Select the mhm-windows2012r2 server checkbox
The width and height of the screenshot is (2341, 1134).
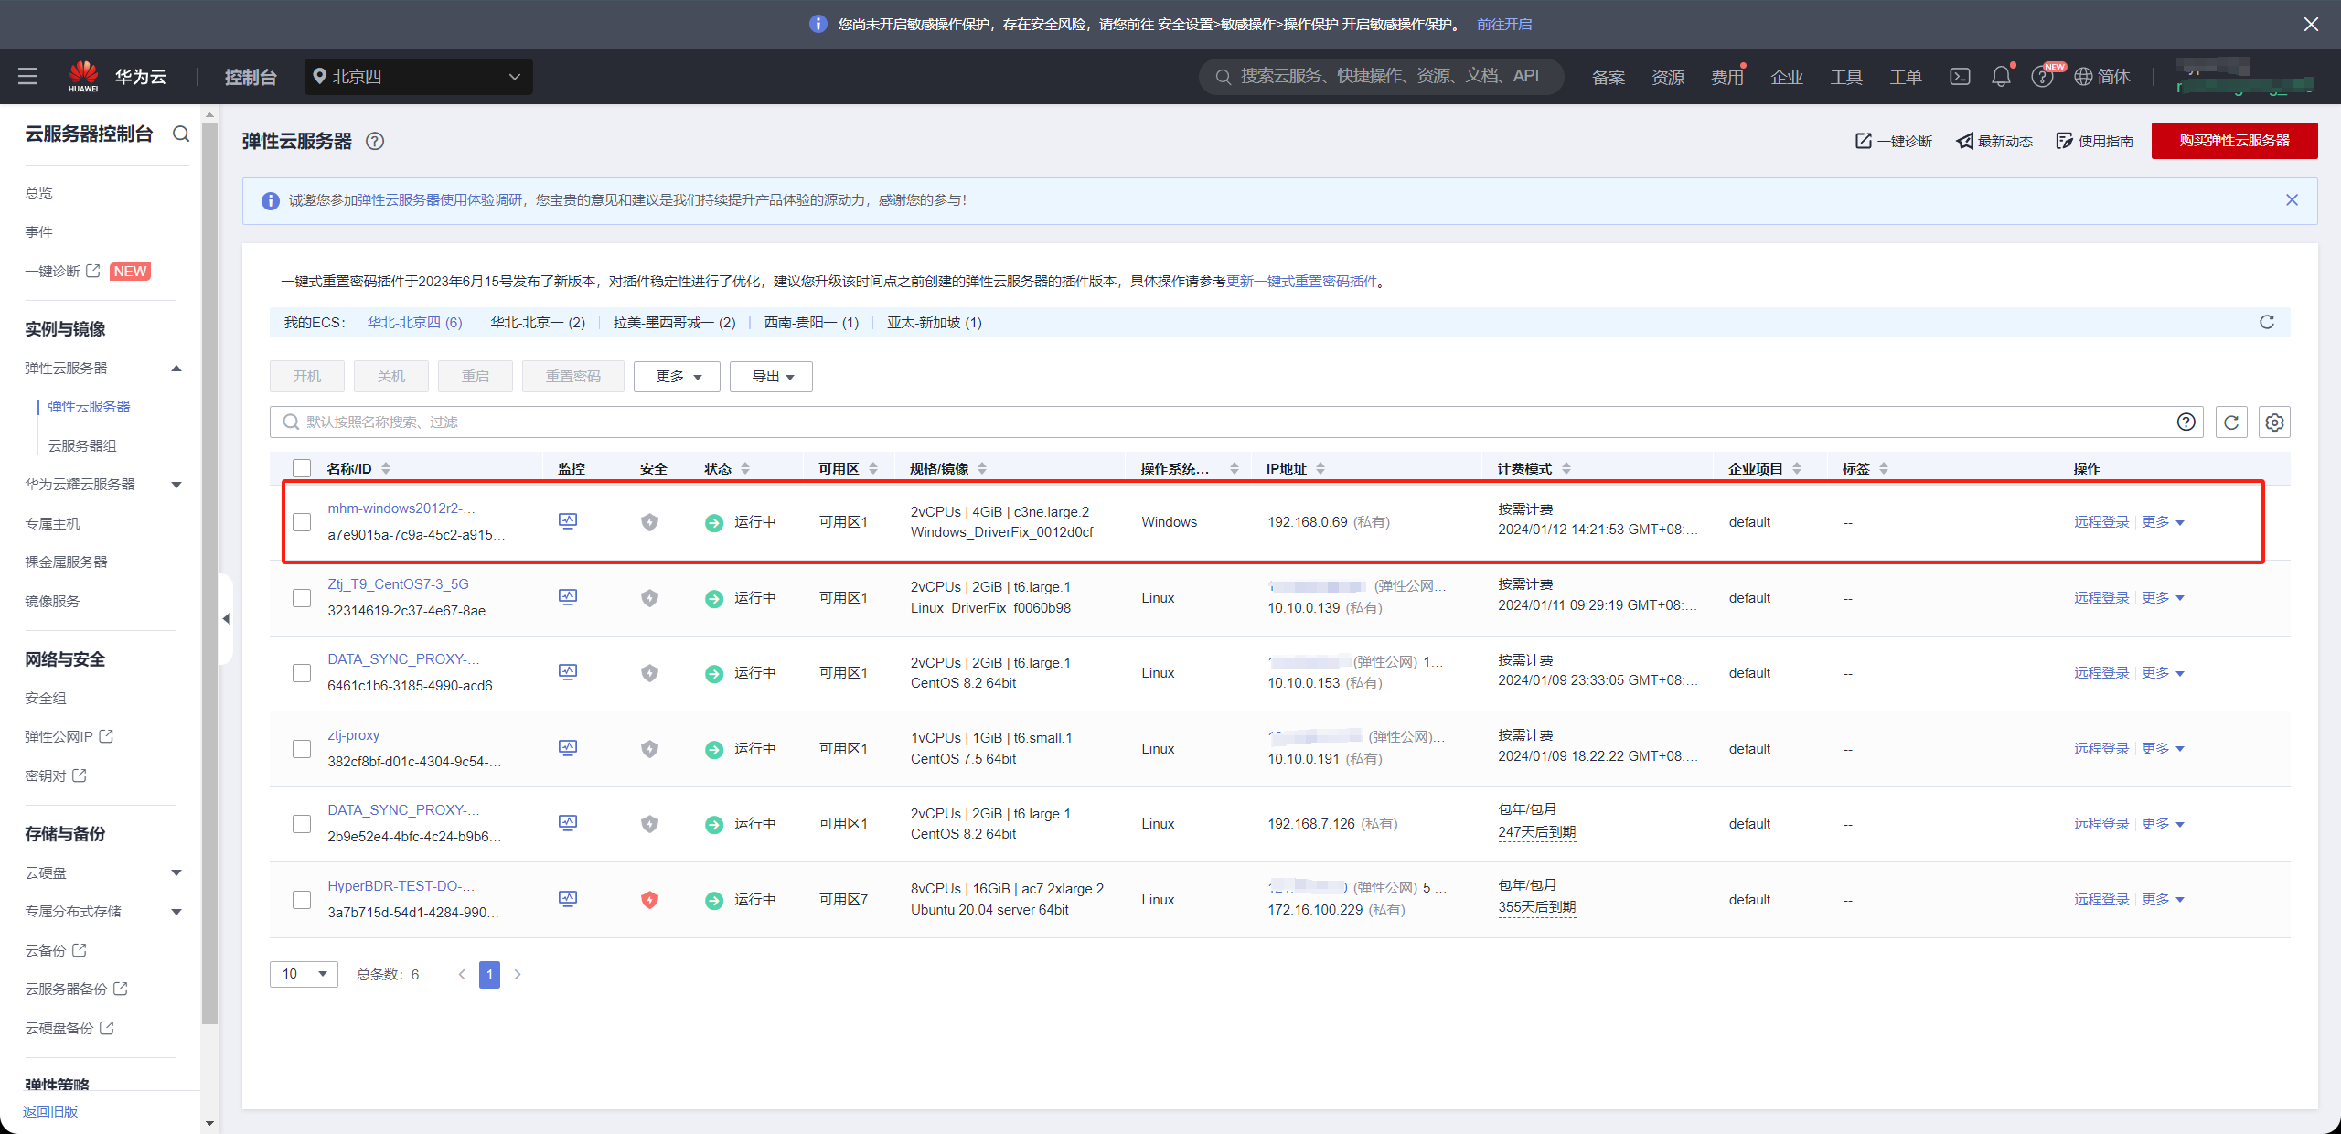pyautogui.click(x=302, y=522)
